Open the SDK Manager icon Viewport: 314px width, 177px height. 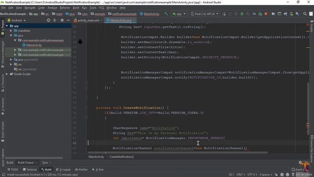click(297, 14)
